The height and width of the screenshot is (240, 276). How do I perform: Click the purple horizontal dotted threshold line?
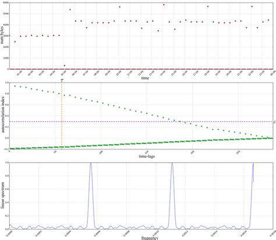click(x=141, y=121)
